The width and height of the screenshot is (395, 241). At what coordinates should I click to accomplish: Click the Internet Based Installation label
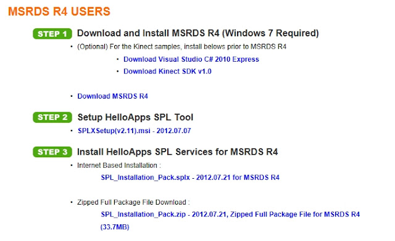[119, 165]
